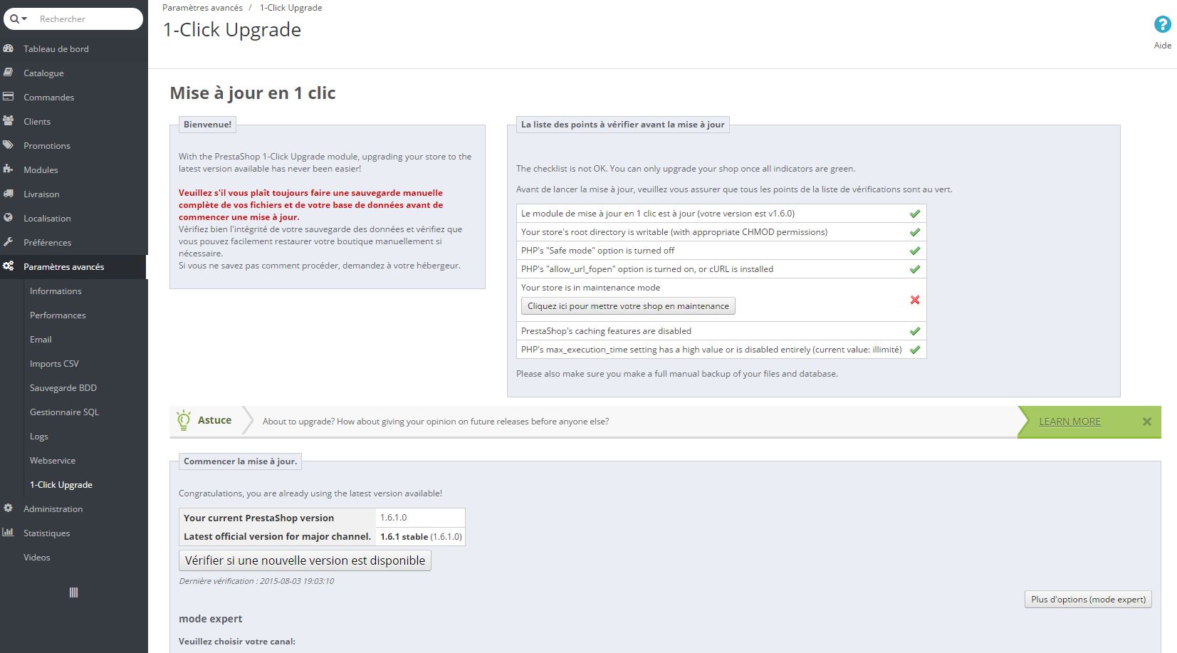The height and width of the screenshot is (653, 1177).
Task: Click the Tableau de bord dashboard icon
Action: coord(9,48)
